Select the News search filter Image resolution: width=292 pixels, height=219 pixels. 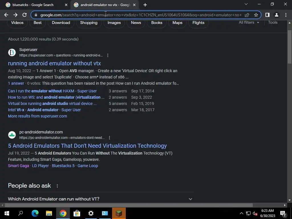coord(136,23)
